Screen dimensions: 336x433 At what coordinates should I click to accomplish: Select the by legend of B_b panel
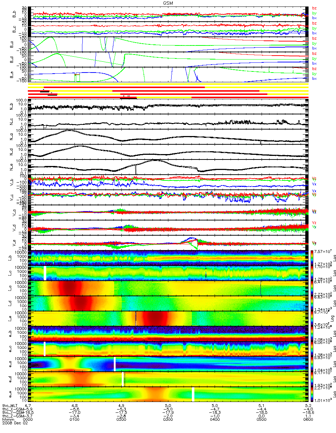pyautogui.click(x=314, y=13)
